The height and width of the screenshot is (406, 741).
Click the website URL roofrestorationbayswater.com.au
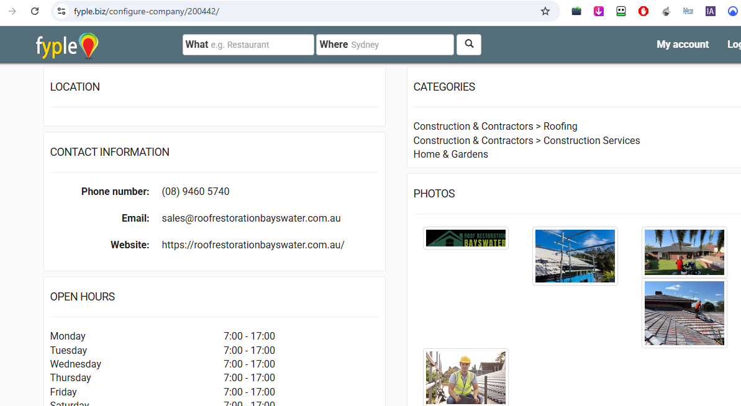coord(253,245)
